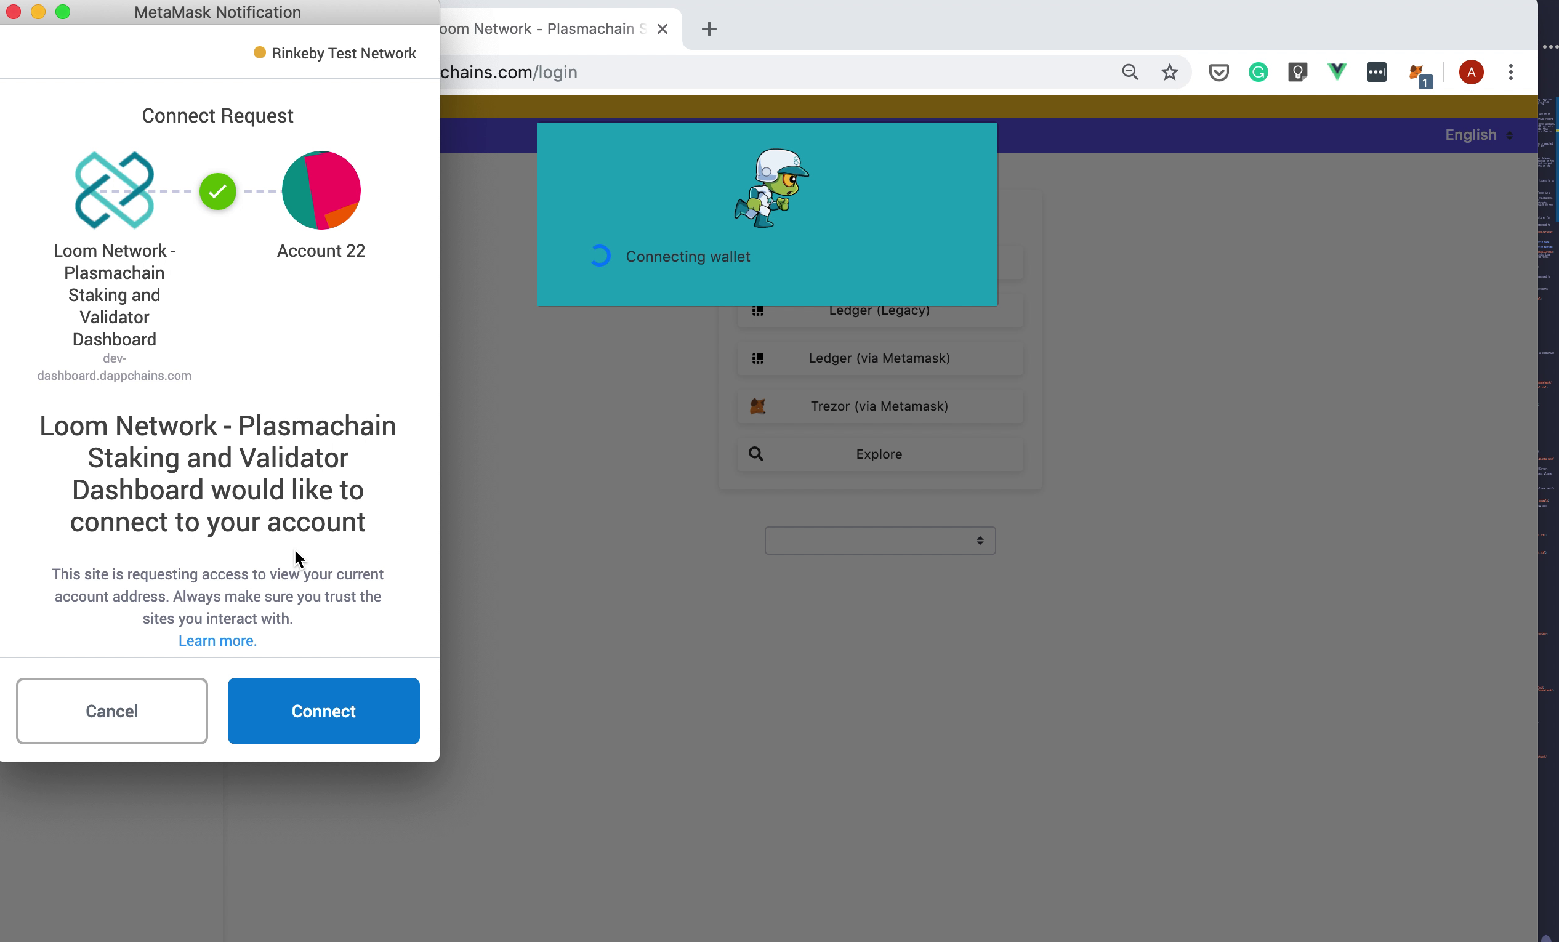Viewport: 1559px width, 942px height.
Task: Click the Account 22 label
Action: pyautogui.click(x=321, y=251)
